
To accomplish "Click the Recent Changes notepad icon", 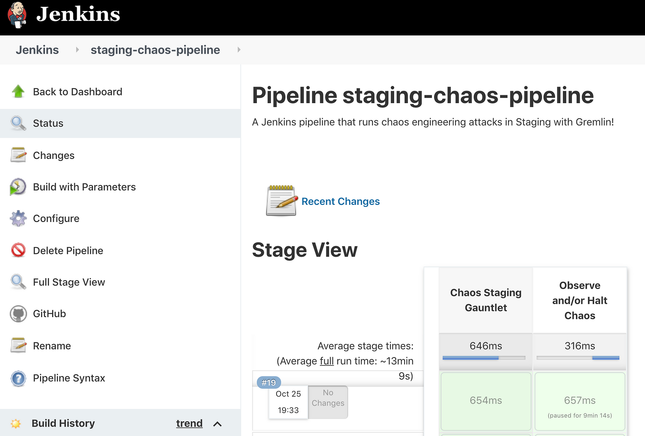I will (281, 201).
